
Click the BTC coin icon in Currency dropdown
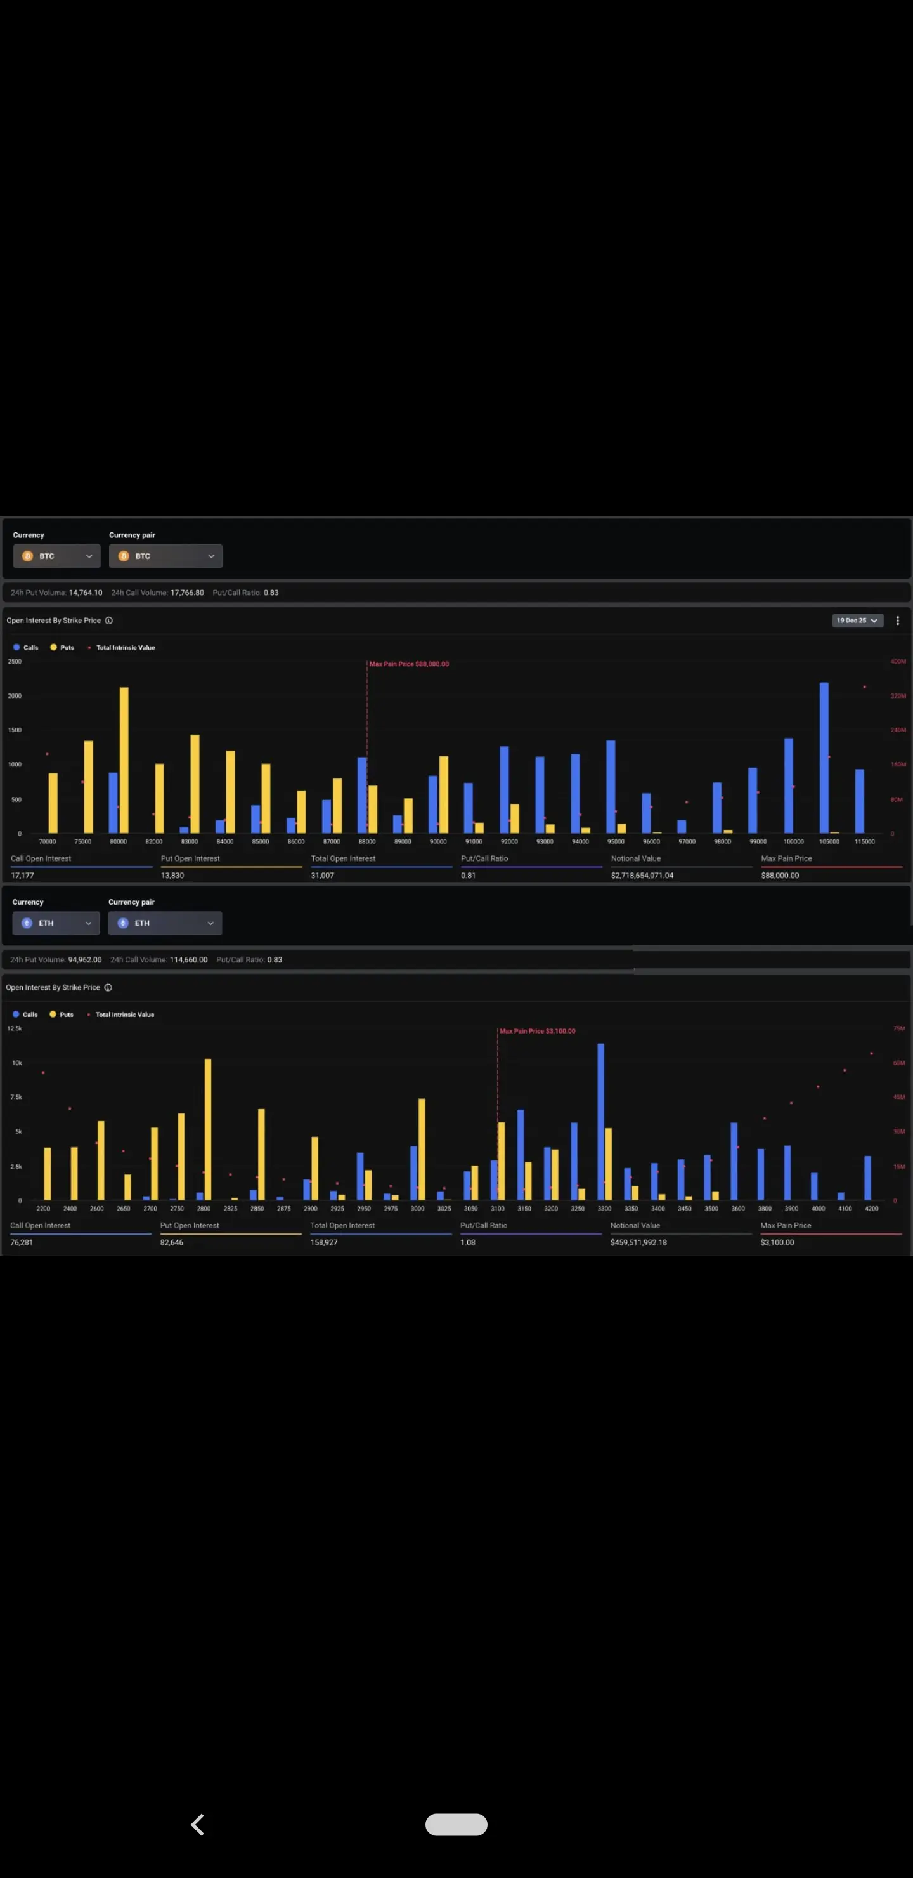(x=28, y=556)
